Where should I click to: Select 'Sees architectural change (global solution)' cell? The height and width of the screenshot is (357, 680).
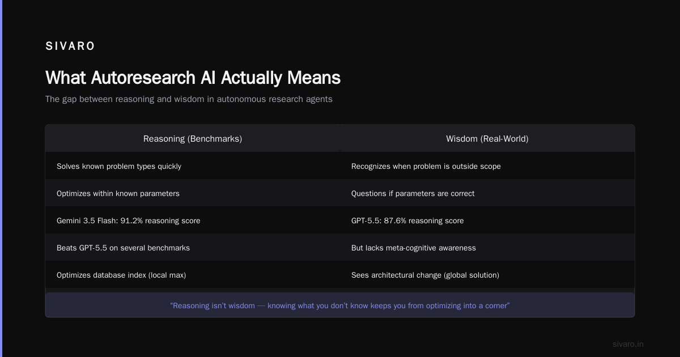click(487, 275)
